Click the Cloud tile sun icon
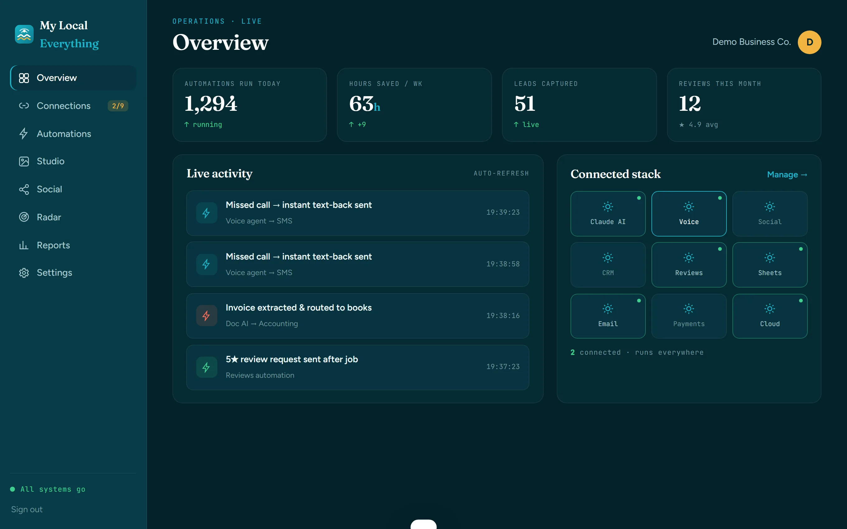Viewport: 847px width, 529px height. click(770, 309)
